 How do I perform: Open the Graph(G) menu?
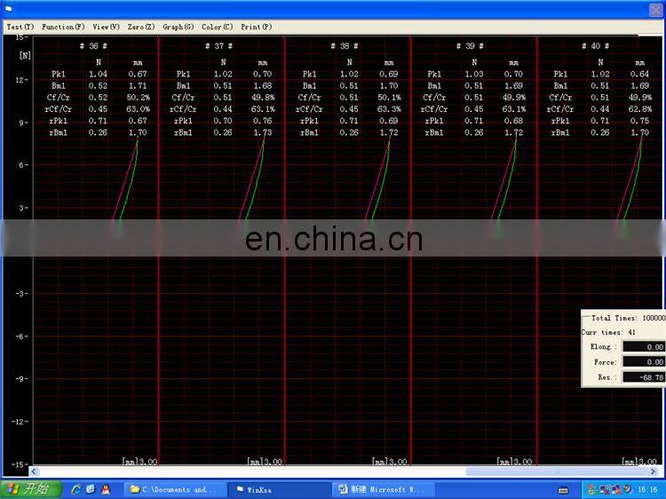click(x=178, y=27)
